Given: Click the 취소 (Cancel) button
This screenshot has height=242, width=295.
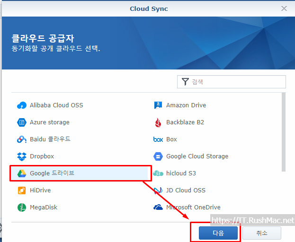Looking at the screenshot, I should 262,233.
